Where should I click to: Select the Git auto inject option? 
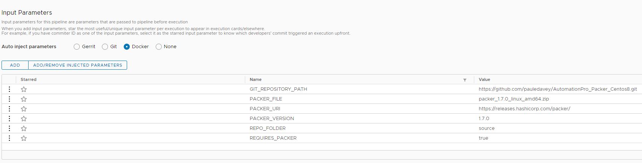click(105, 47)
